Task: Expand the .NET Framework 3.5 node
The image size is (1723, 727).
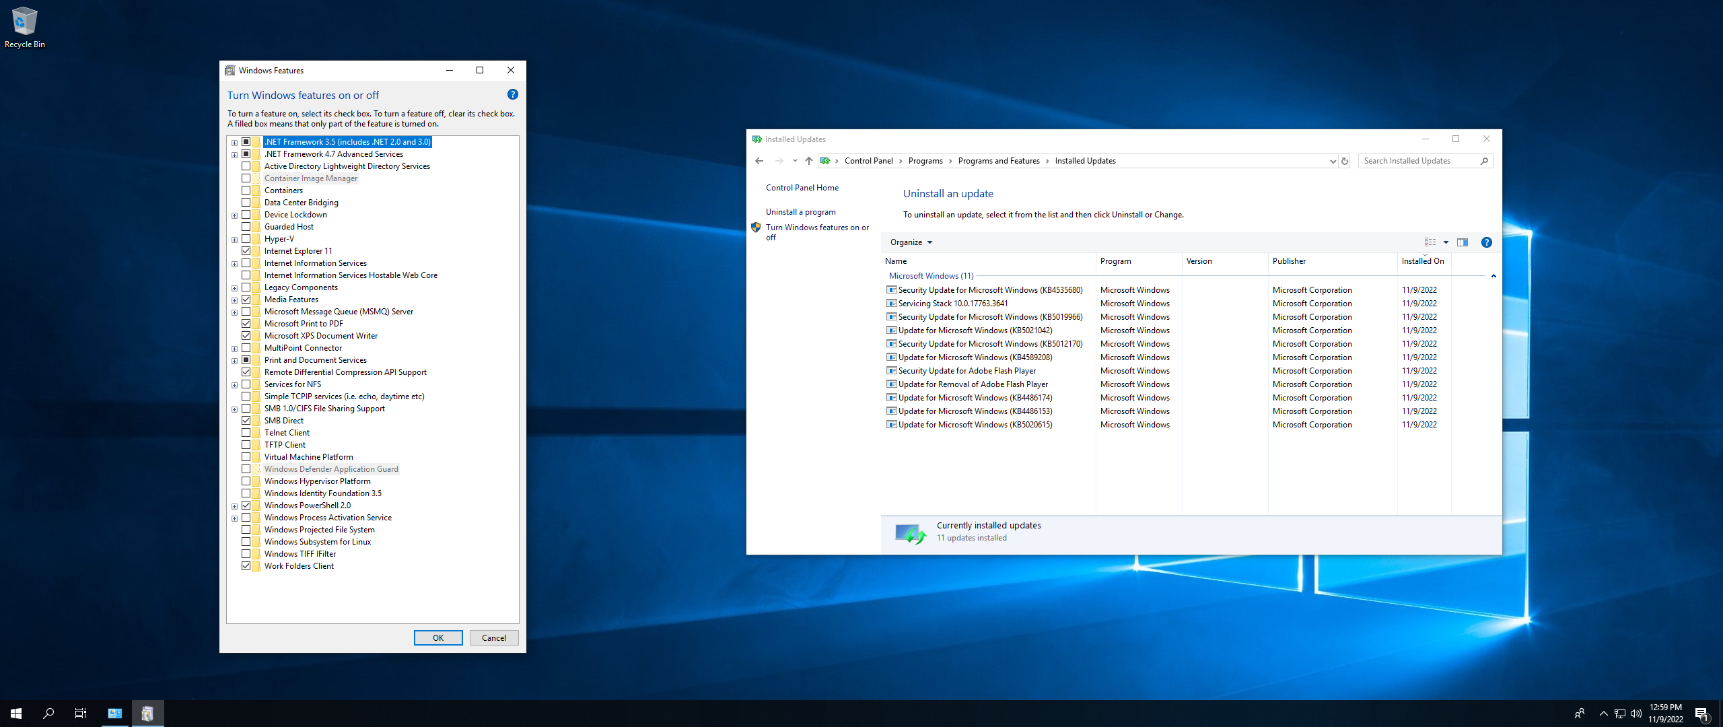Action: 234,143
